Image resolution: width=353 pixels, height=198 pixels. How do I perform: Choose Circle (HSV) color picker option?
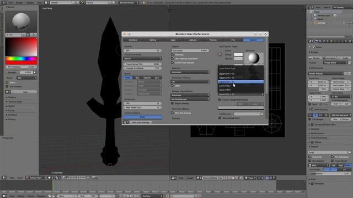pos(240,90)
